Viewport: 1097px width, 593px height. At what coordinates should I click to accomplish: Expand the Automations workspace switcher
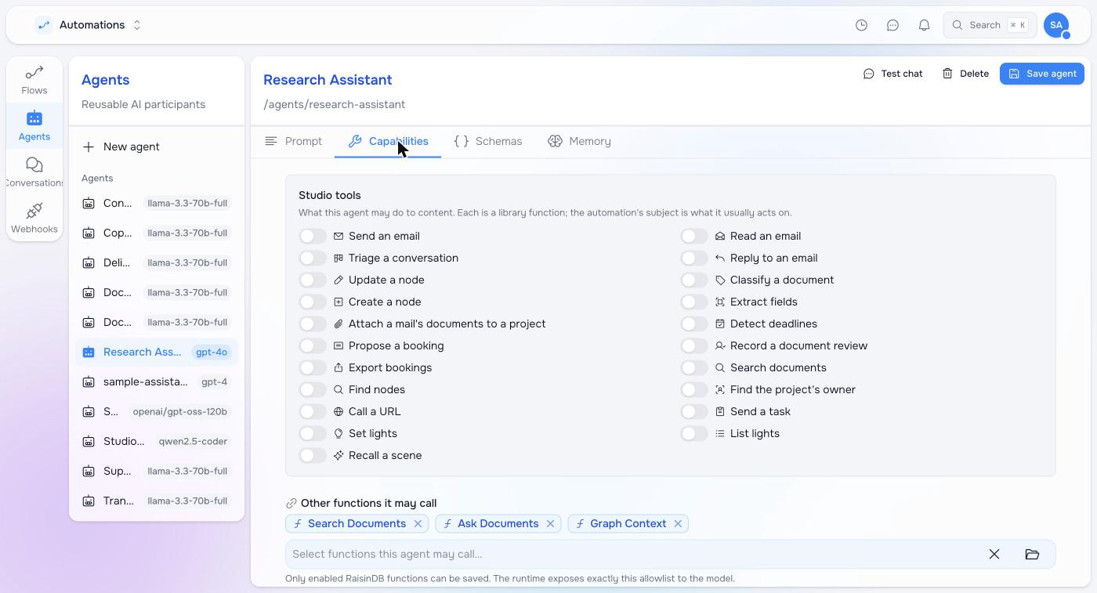coord(137,25)
